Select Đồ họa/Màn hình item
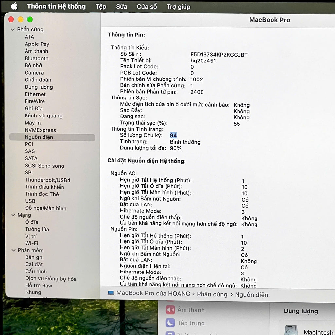Screen dimensions: 335x335 [x=46, y=208]
